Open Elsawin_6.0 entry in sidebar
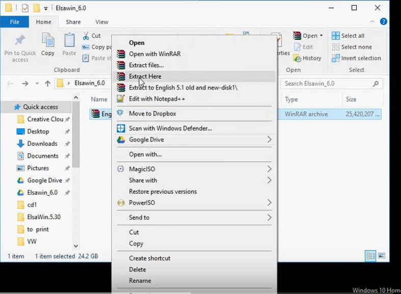This screenshot has width=401, height=294. point(42,193)
